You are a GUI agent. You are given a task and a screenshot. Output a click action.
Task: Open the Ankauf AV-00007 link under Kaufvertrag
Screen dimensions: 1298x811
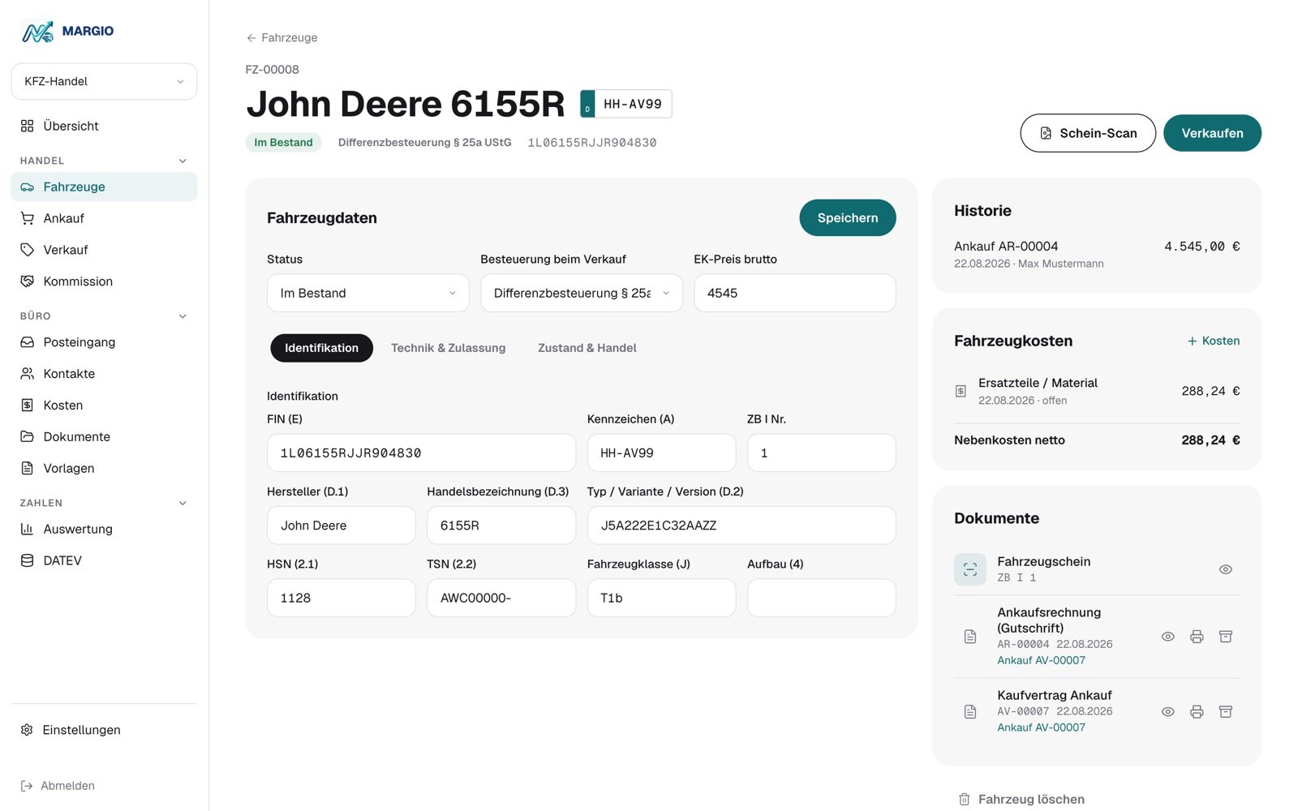pos(1042,727)
